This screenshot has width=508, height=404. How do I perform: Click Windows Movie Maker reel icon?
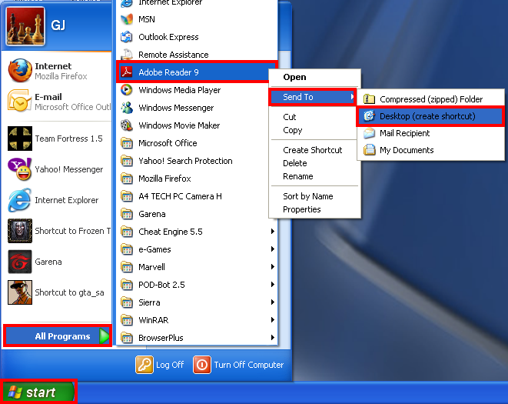(127, 125)
